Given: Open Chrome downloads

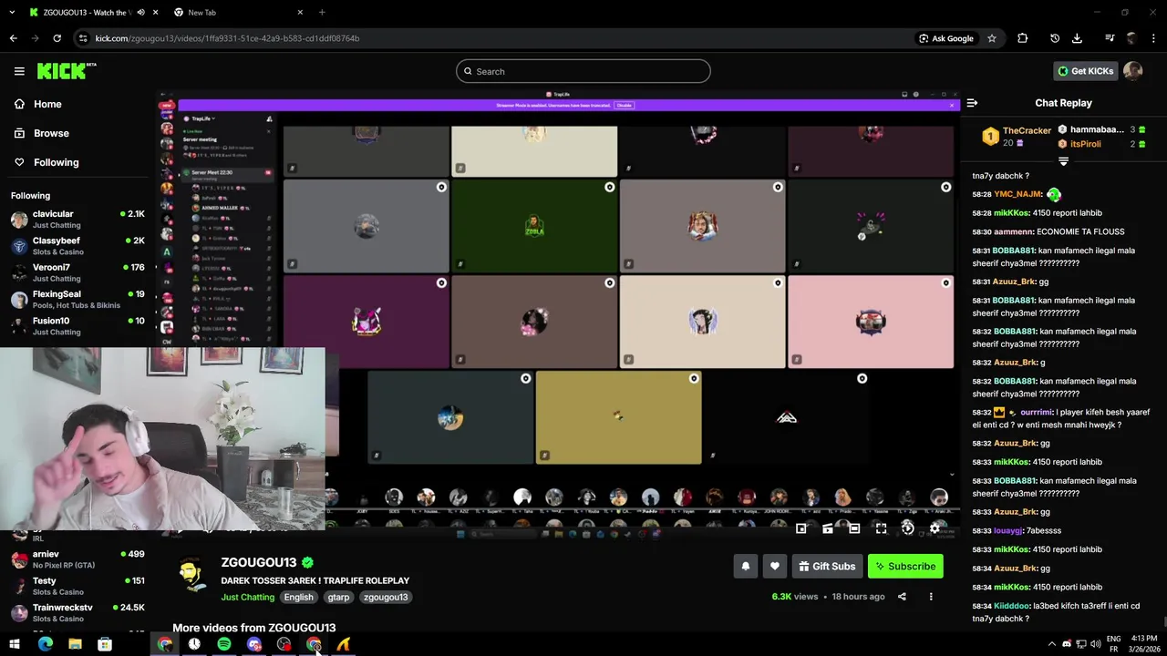Looking at the screenshot, I should coord(1077,38).
